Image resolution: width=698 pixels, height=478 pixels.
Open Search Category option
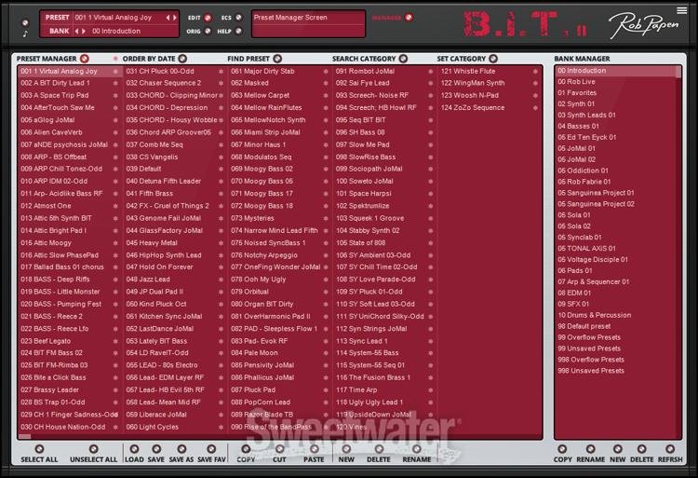click(x=403, y=59)
